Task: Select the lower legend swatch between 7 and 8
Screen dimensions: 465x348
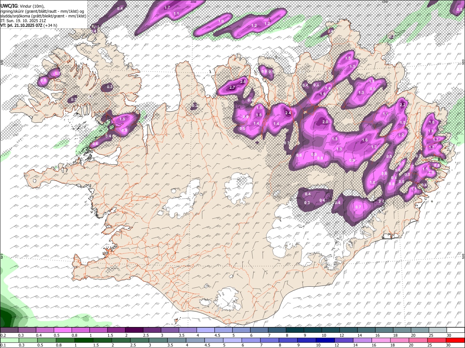Action: tap(269, 340)
